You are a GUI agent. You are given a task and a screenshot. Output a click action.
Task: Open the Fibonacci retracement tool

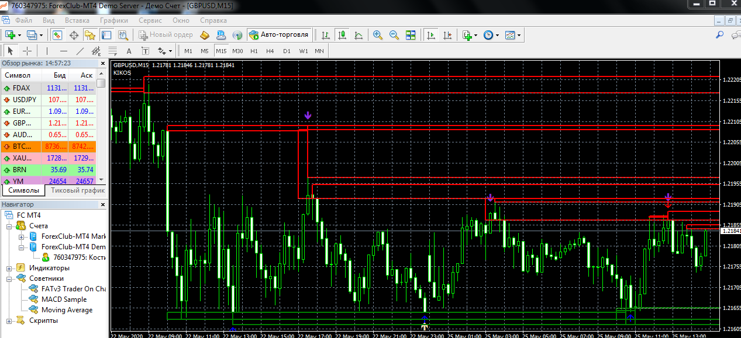tap(113, 51)
